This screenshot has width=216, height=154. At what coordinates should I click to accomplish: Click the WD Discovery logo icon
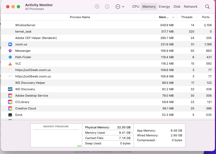pos(10,89)
